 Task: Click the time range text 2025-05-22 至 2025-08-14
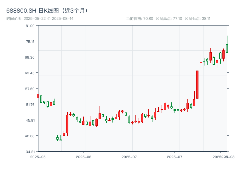tap(40, 19)
